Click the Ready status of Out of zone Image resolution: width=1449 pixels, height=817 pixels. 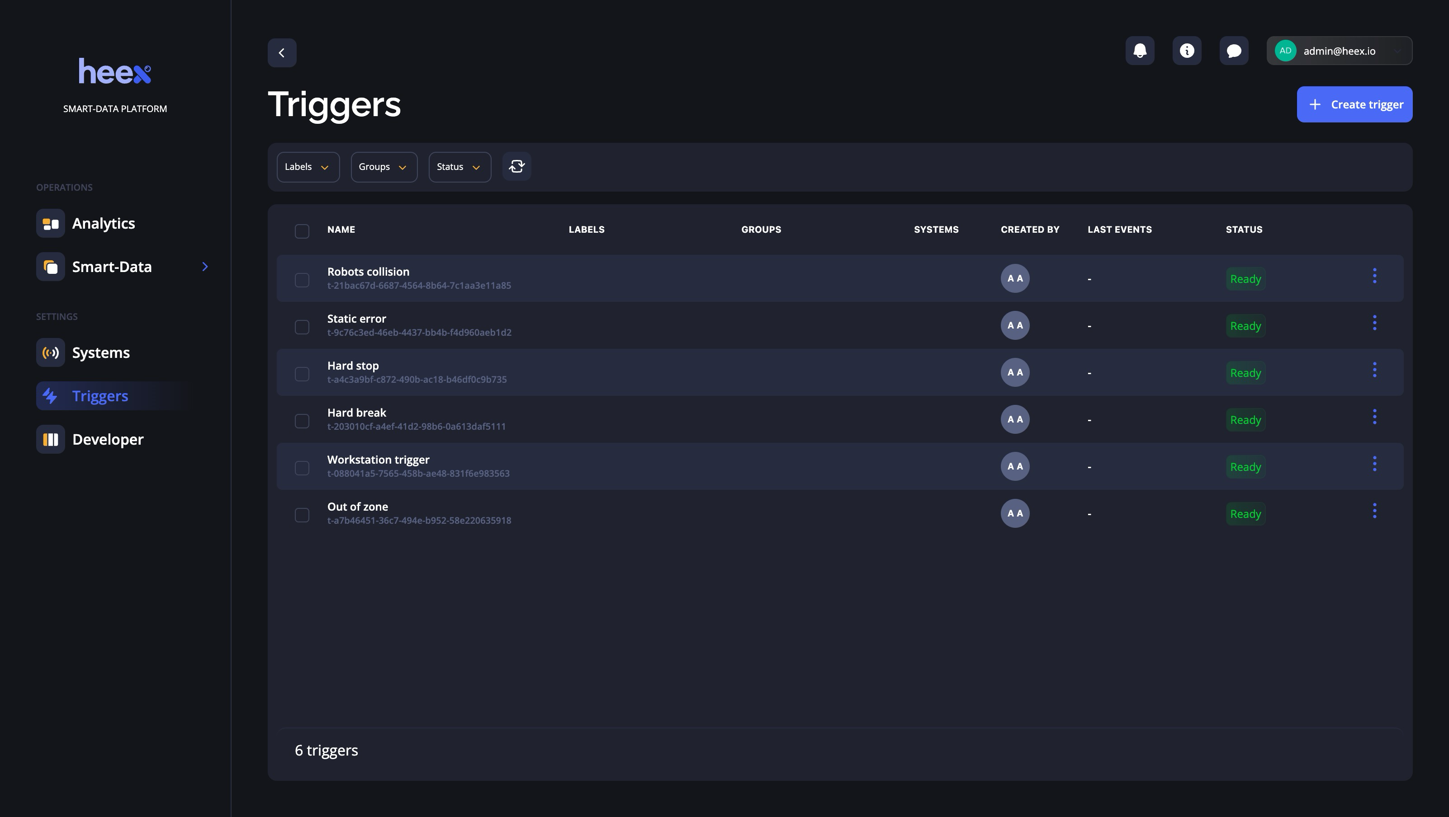coord(1245,514)
